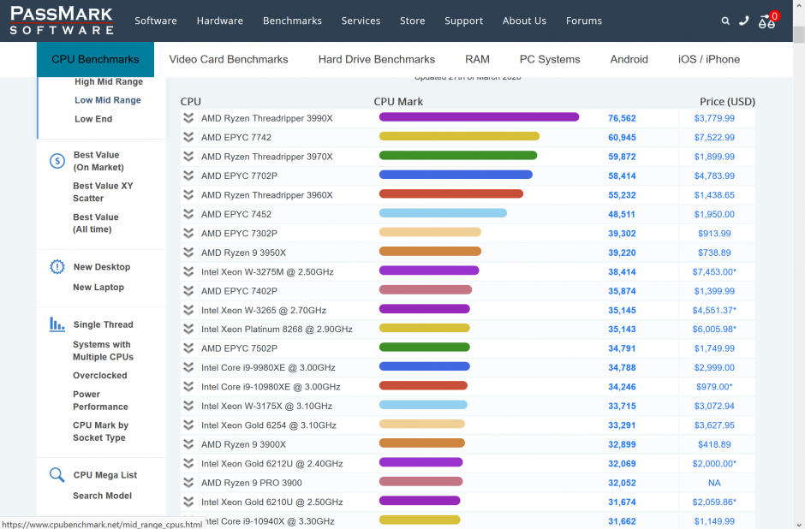Click the $7,522.99 price for EPYC 7742
The image size is (805, 529).
[714, 138]
